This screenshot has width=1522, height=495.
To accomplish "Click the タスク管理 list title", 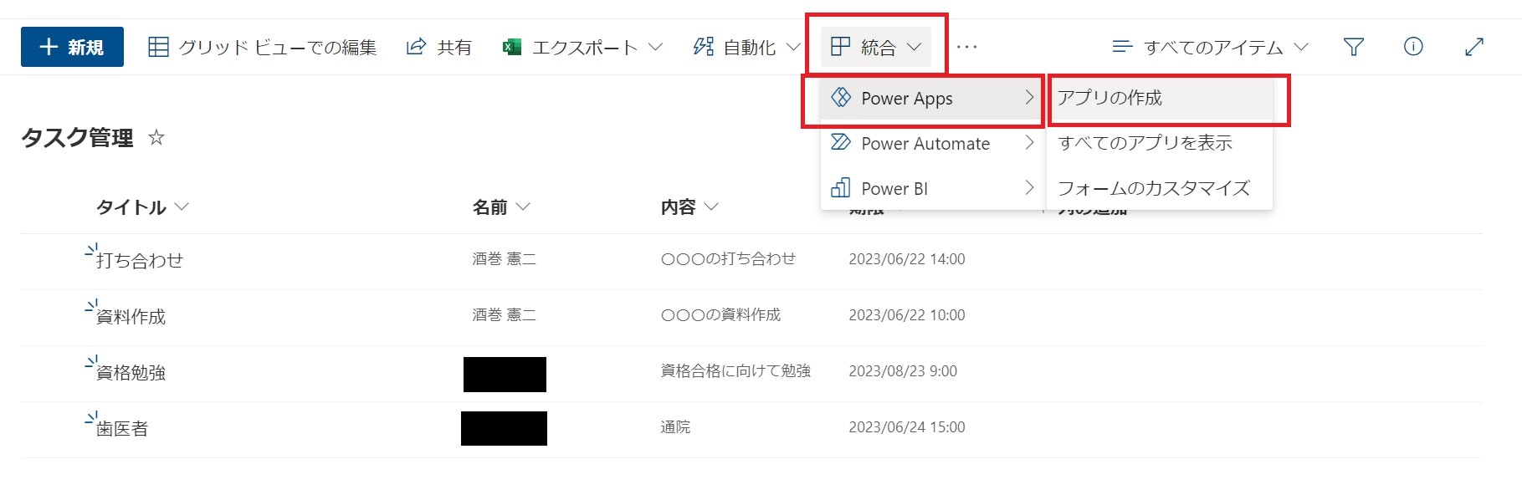I will click(77, 138).
